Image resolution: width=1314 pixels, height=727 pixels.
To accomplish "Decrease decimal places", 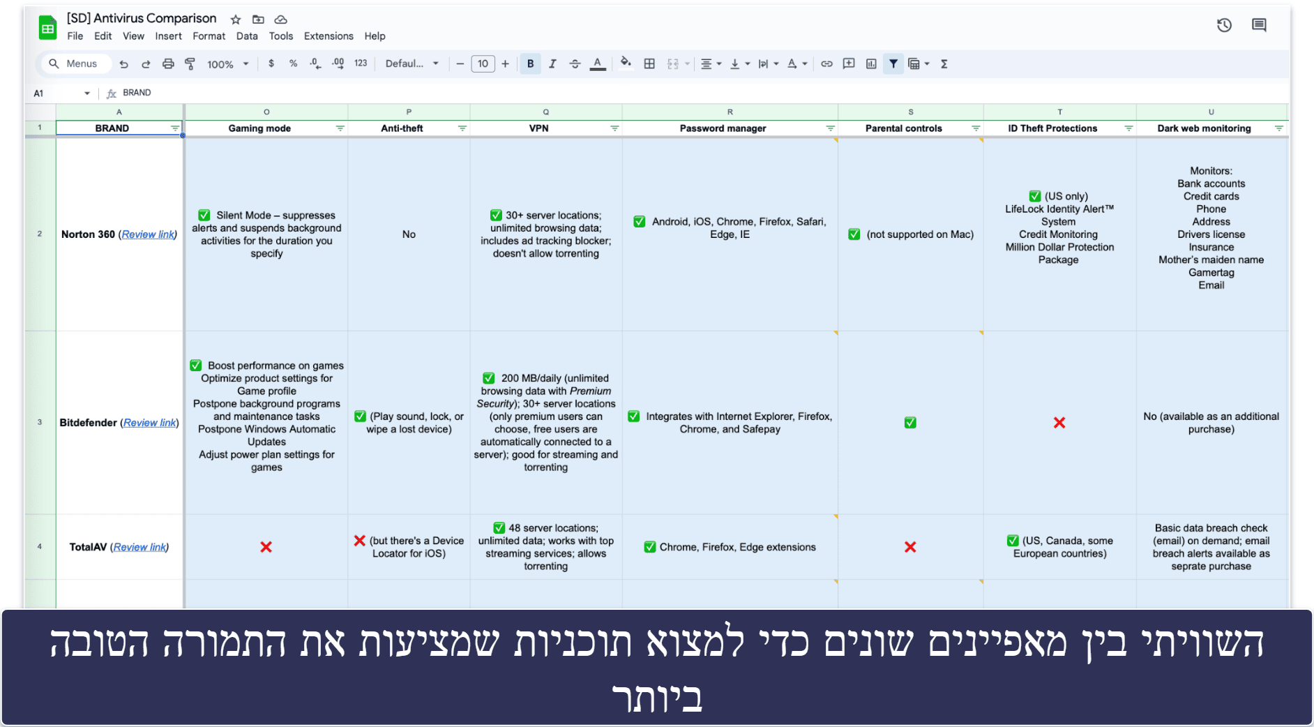I will [x=315, y=63].
